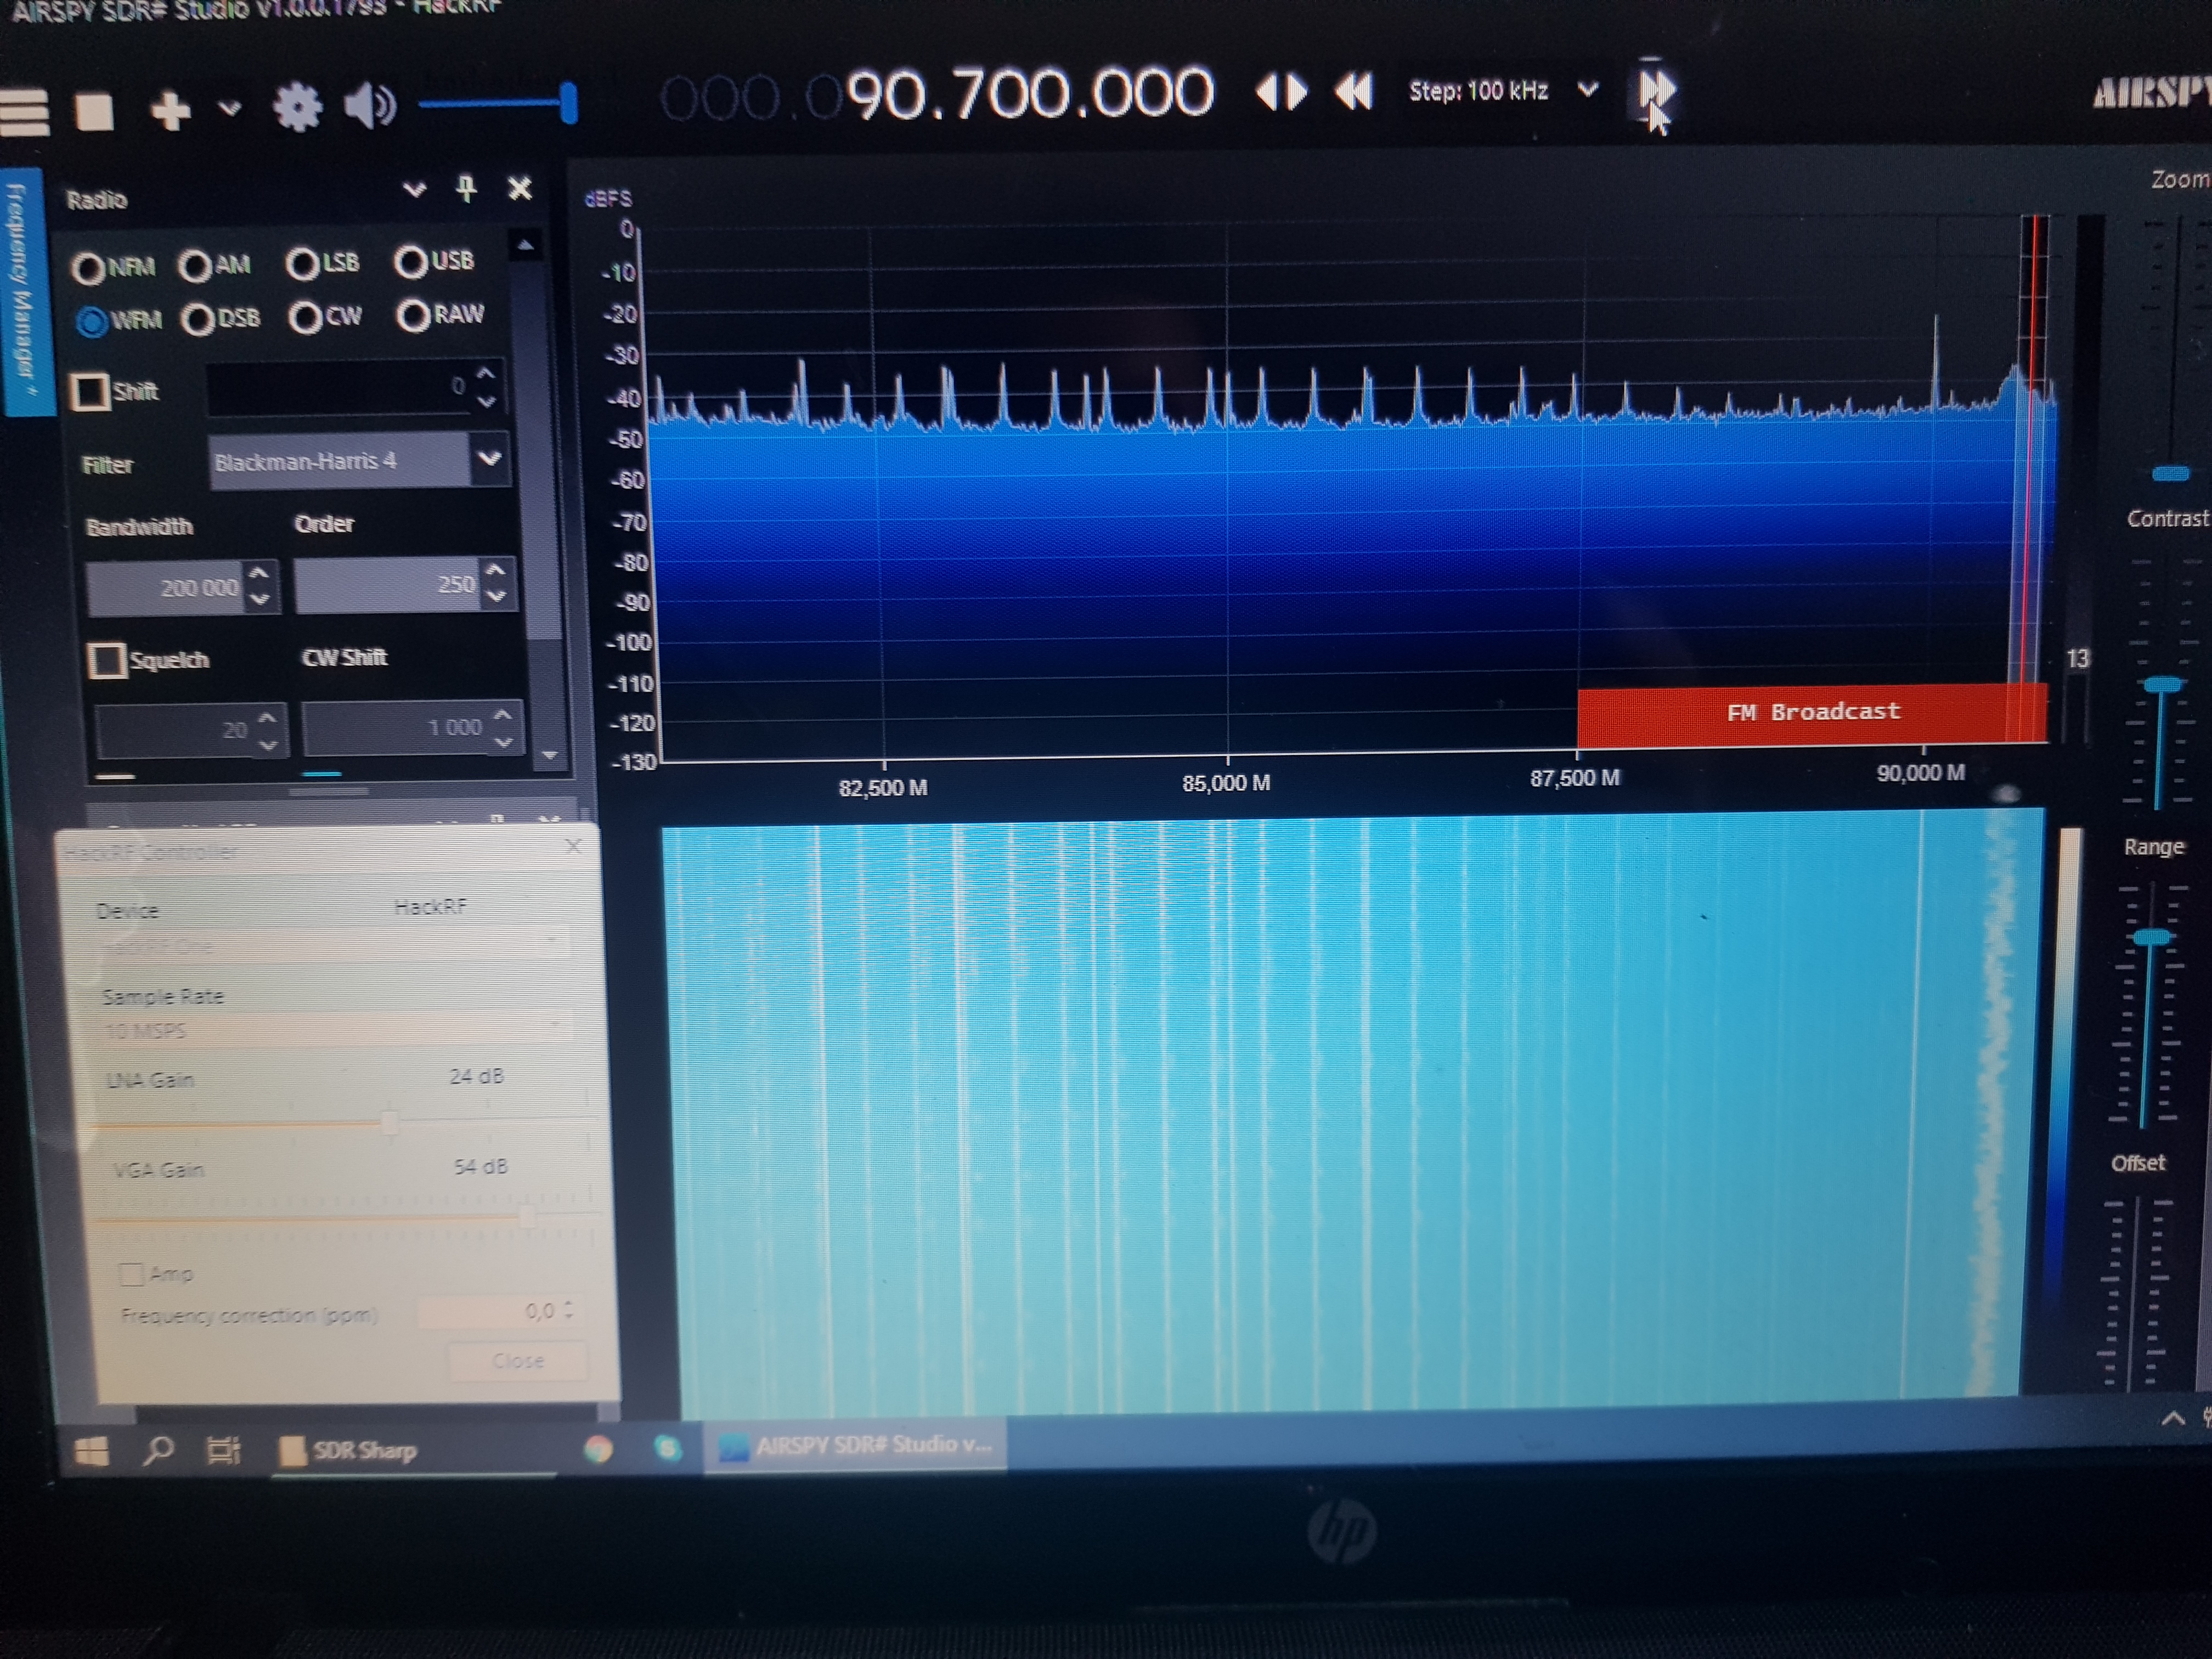
Task: Adjust the Contrast slider
Action: [2163, 684]
